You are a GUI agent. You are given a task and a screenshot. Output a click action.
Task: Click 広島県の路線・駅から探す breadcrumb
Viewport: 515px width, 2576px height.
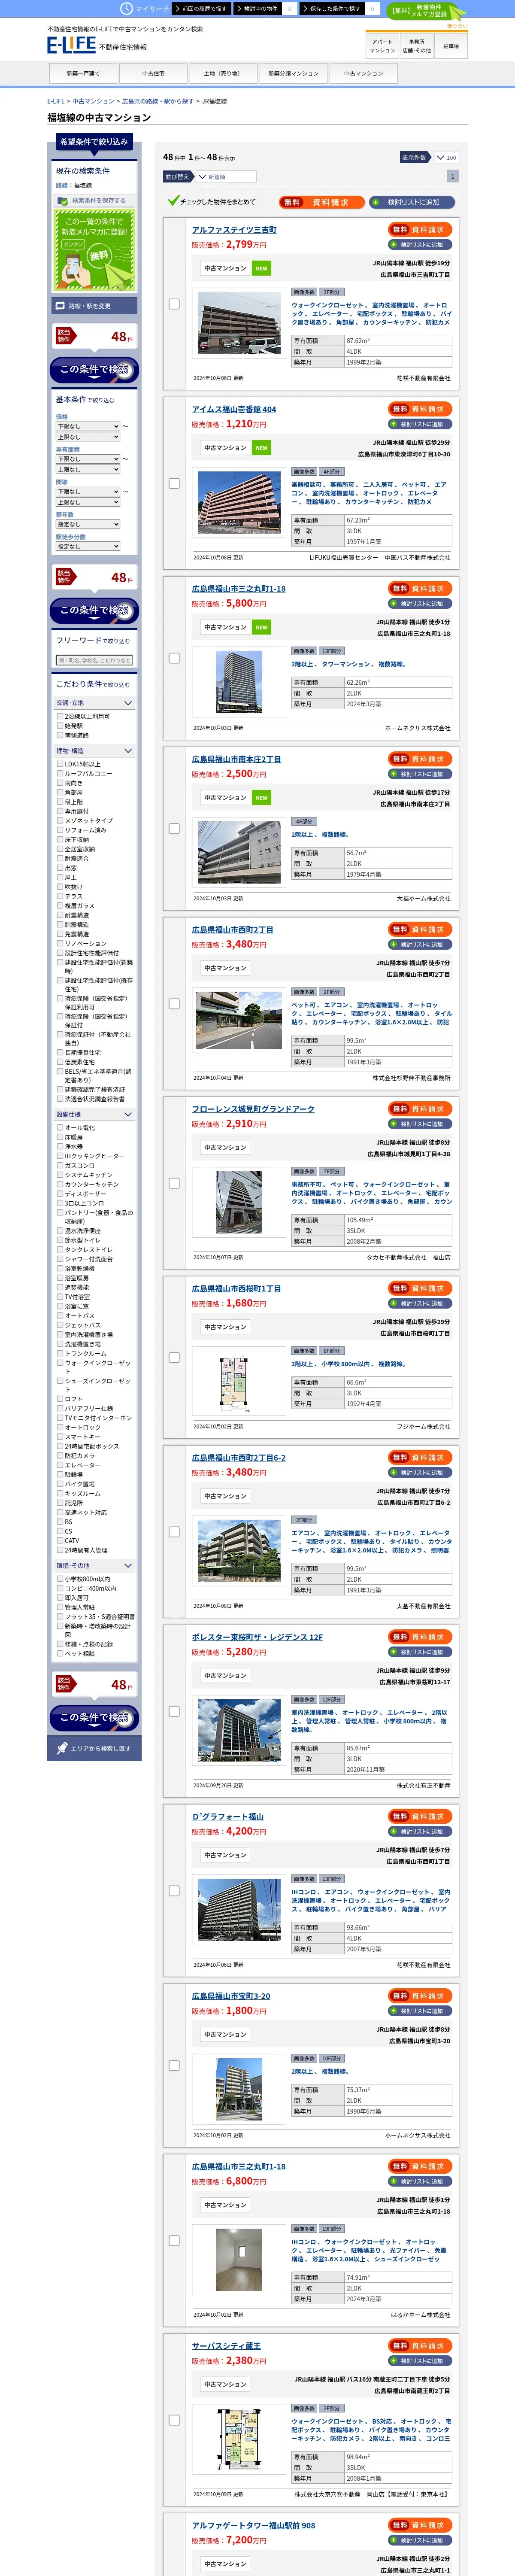pos(157,101)
